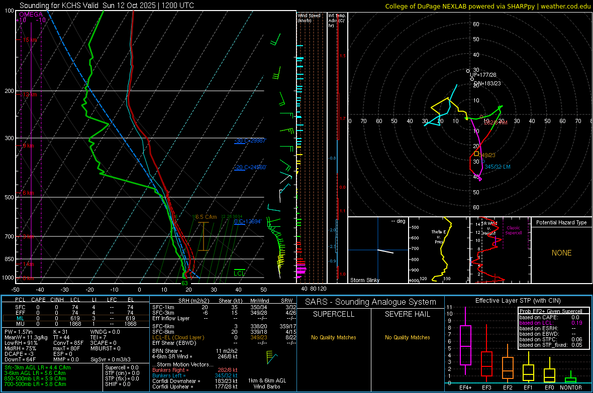Click the SFC-6km shear row
Screen dimensions: 593x393
(x=224, y=326)
